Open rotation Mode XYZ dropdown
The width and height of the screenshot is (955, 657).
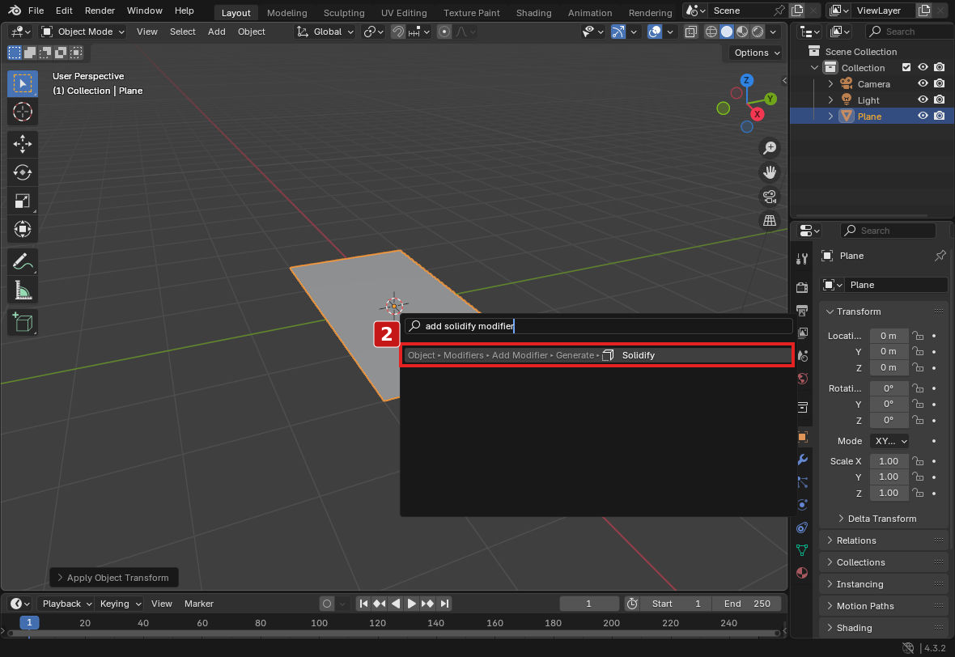[889, 441]
